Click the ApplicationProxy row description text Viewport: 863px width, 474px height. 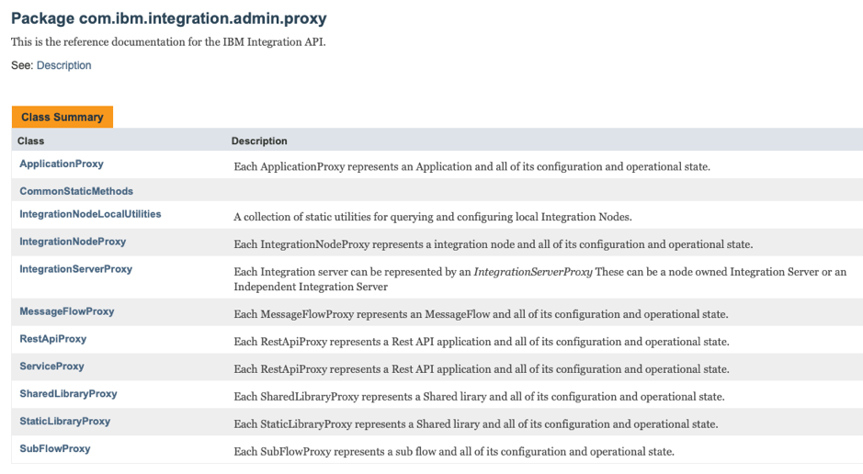coord(471,167)
